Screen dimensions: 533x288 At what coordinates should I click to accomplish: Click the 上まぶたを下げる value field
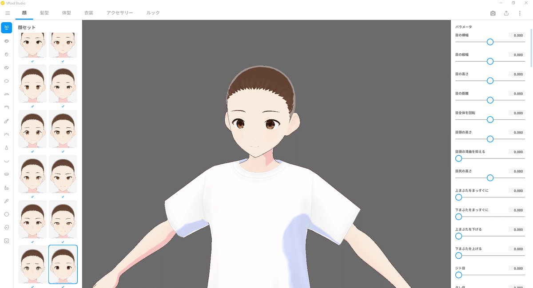(x=517, y=229)
